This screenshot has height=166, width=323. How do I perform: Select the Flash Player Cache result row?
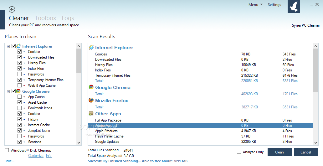coord(200,136)
